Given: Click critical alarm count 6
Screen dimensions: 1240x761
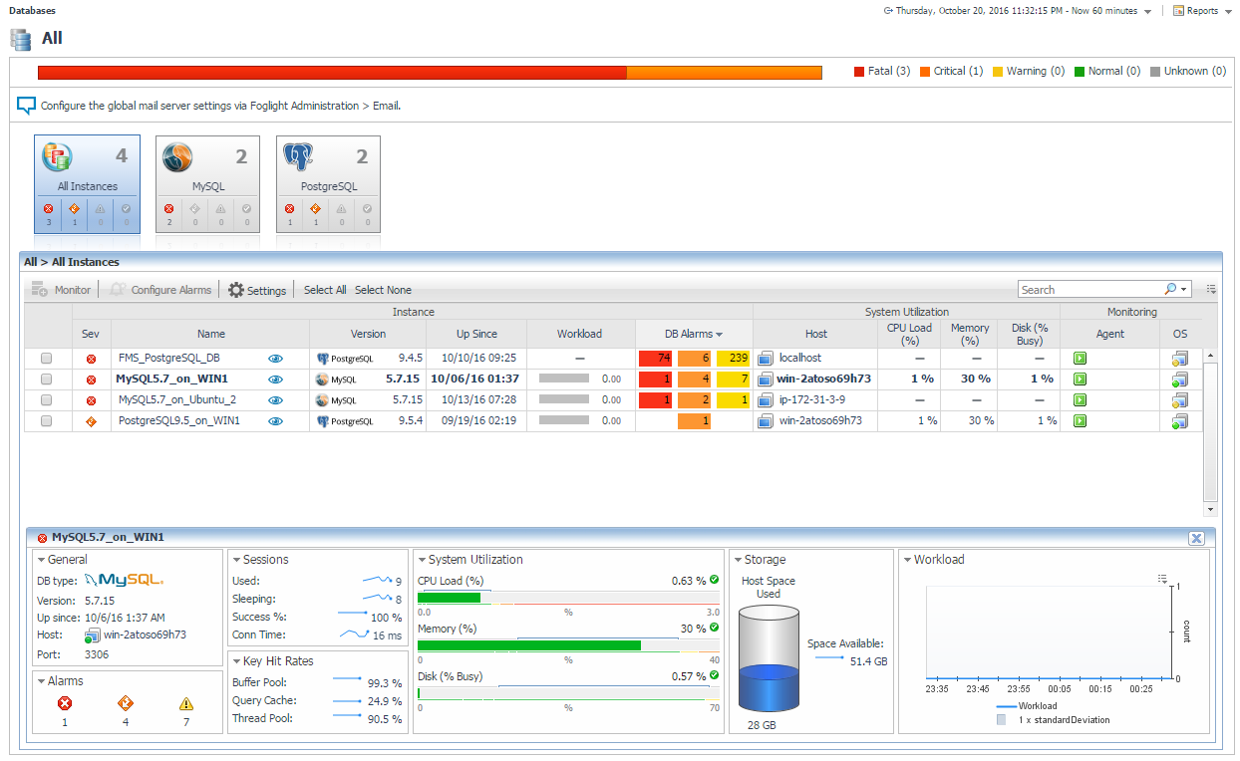Looking at the screenshot, I should tap(694, 358).
